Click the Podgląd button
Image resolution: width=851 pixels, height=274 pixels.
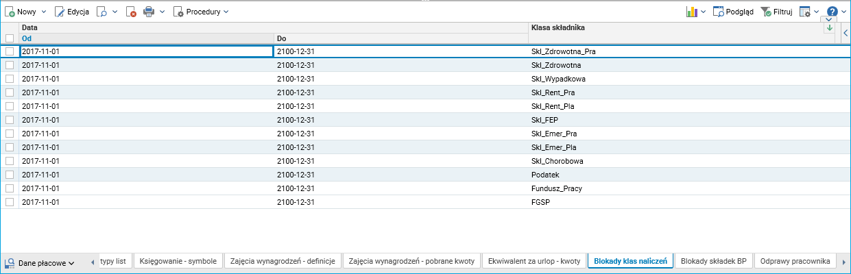tap(733, 12)
